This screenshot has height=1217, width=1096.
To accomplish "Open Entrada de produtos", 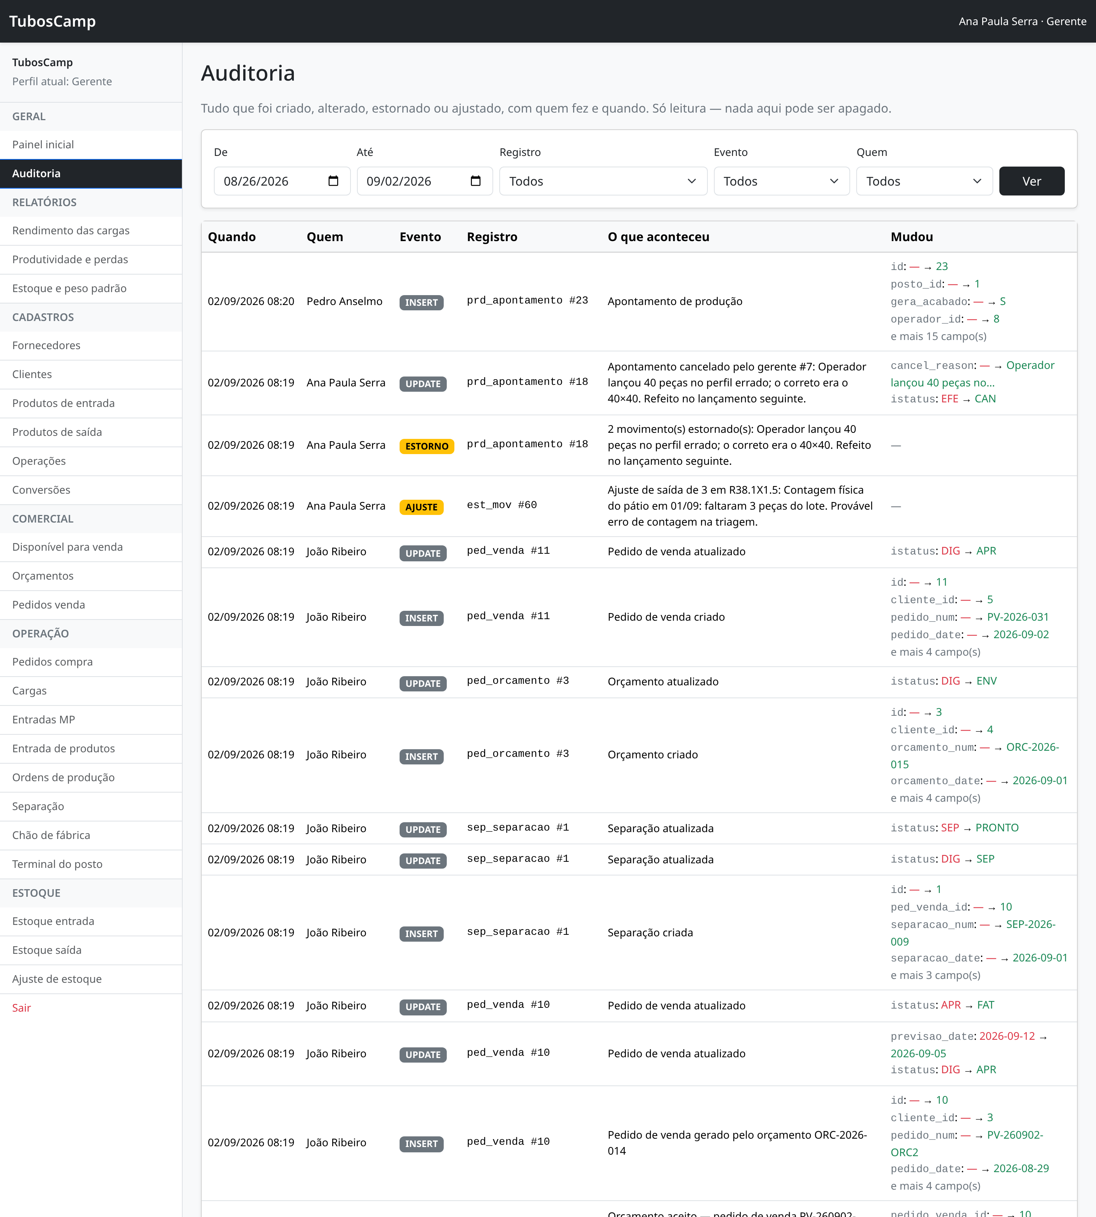I will (x=91, y=749).
